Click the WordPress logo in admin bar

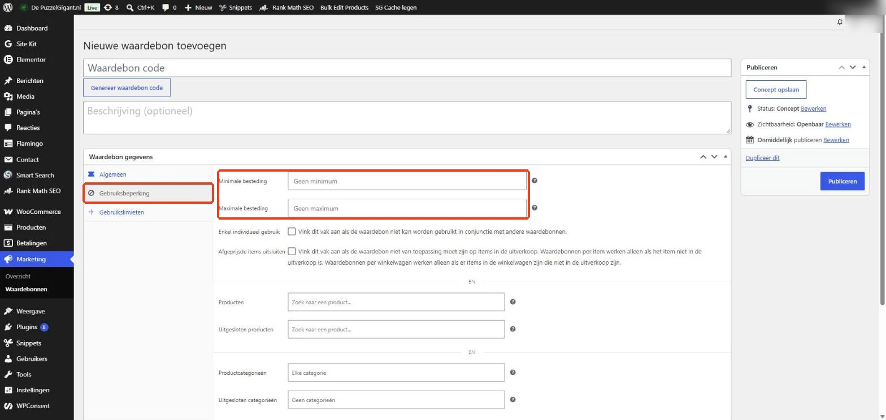click(x=8, y=7)
